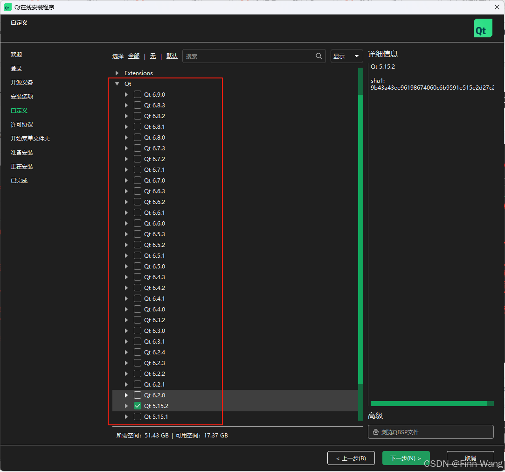This screenshot has height=472, width=505.
Task: Select the Qt 6.7.3 row text
Action: [155, 148]
